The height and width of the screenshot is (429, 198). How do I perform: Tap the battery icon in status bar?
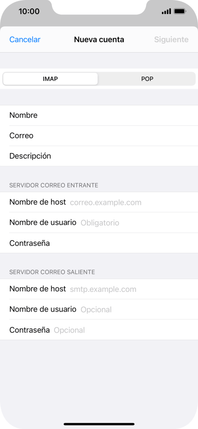(180, 11)
